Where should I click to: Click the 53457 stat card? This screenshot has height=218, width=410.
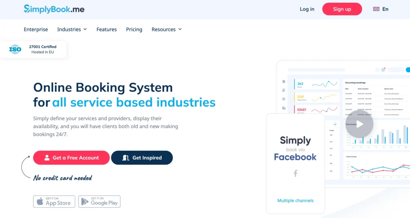click(317, 110)
